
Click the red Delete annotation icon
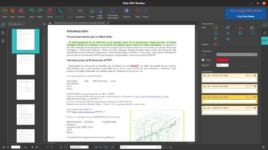[x=216, y=45]
